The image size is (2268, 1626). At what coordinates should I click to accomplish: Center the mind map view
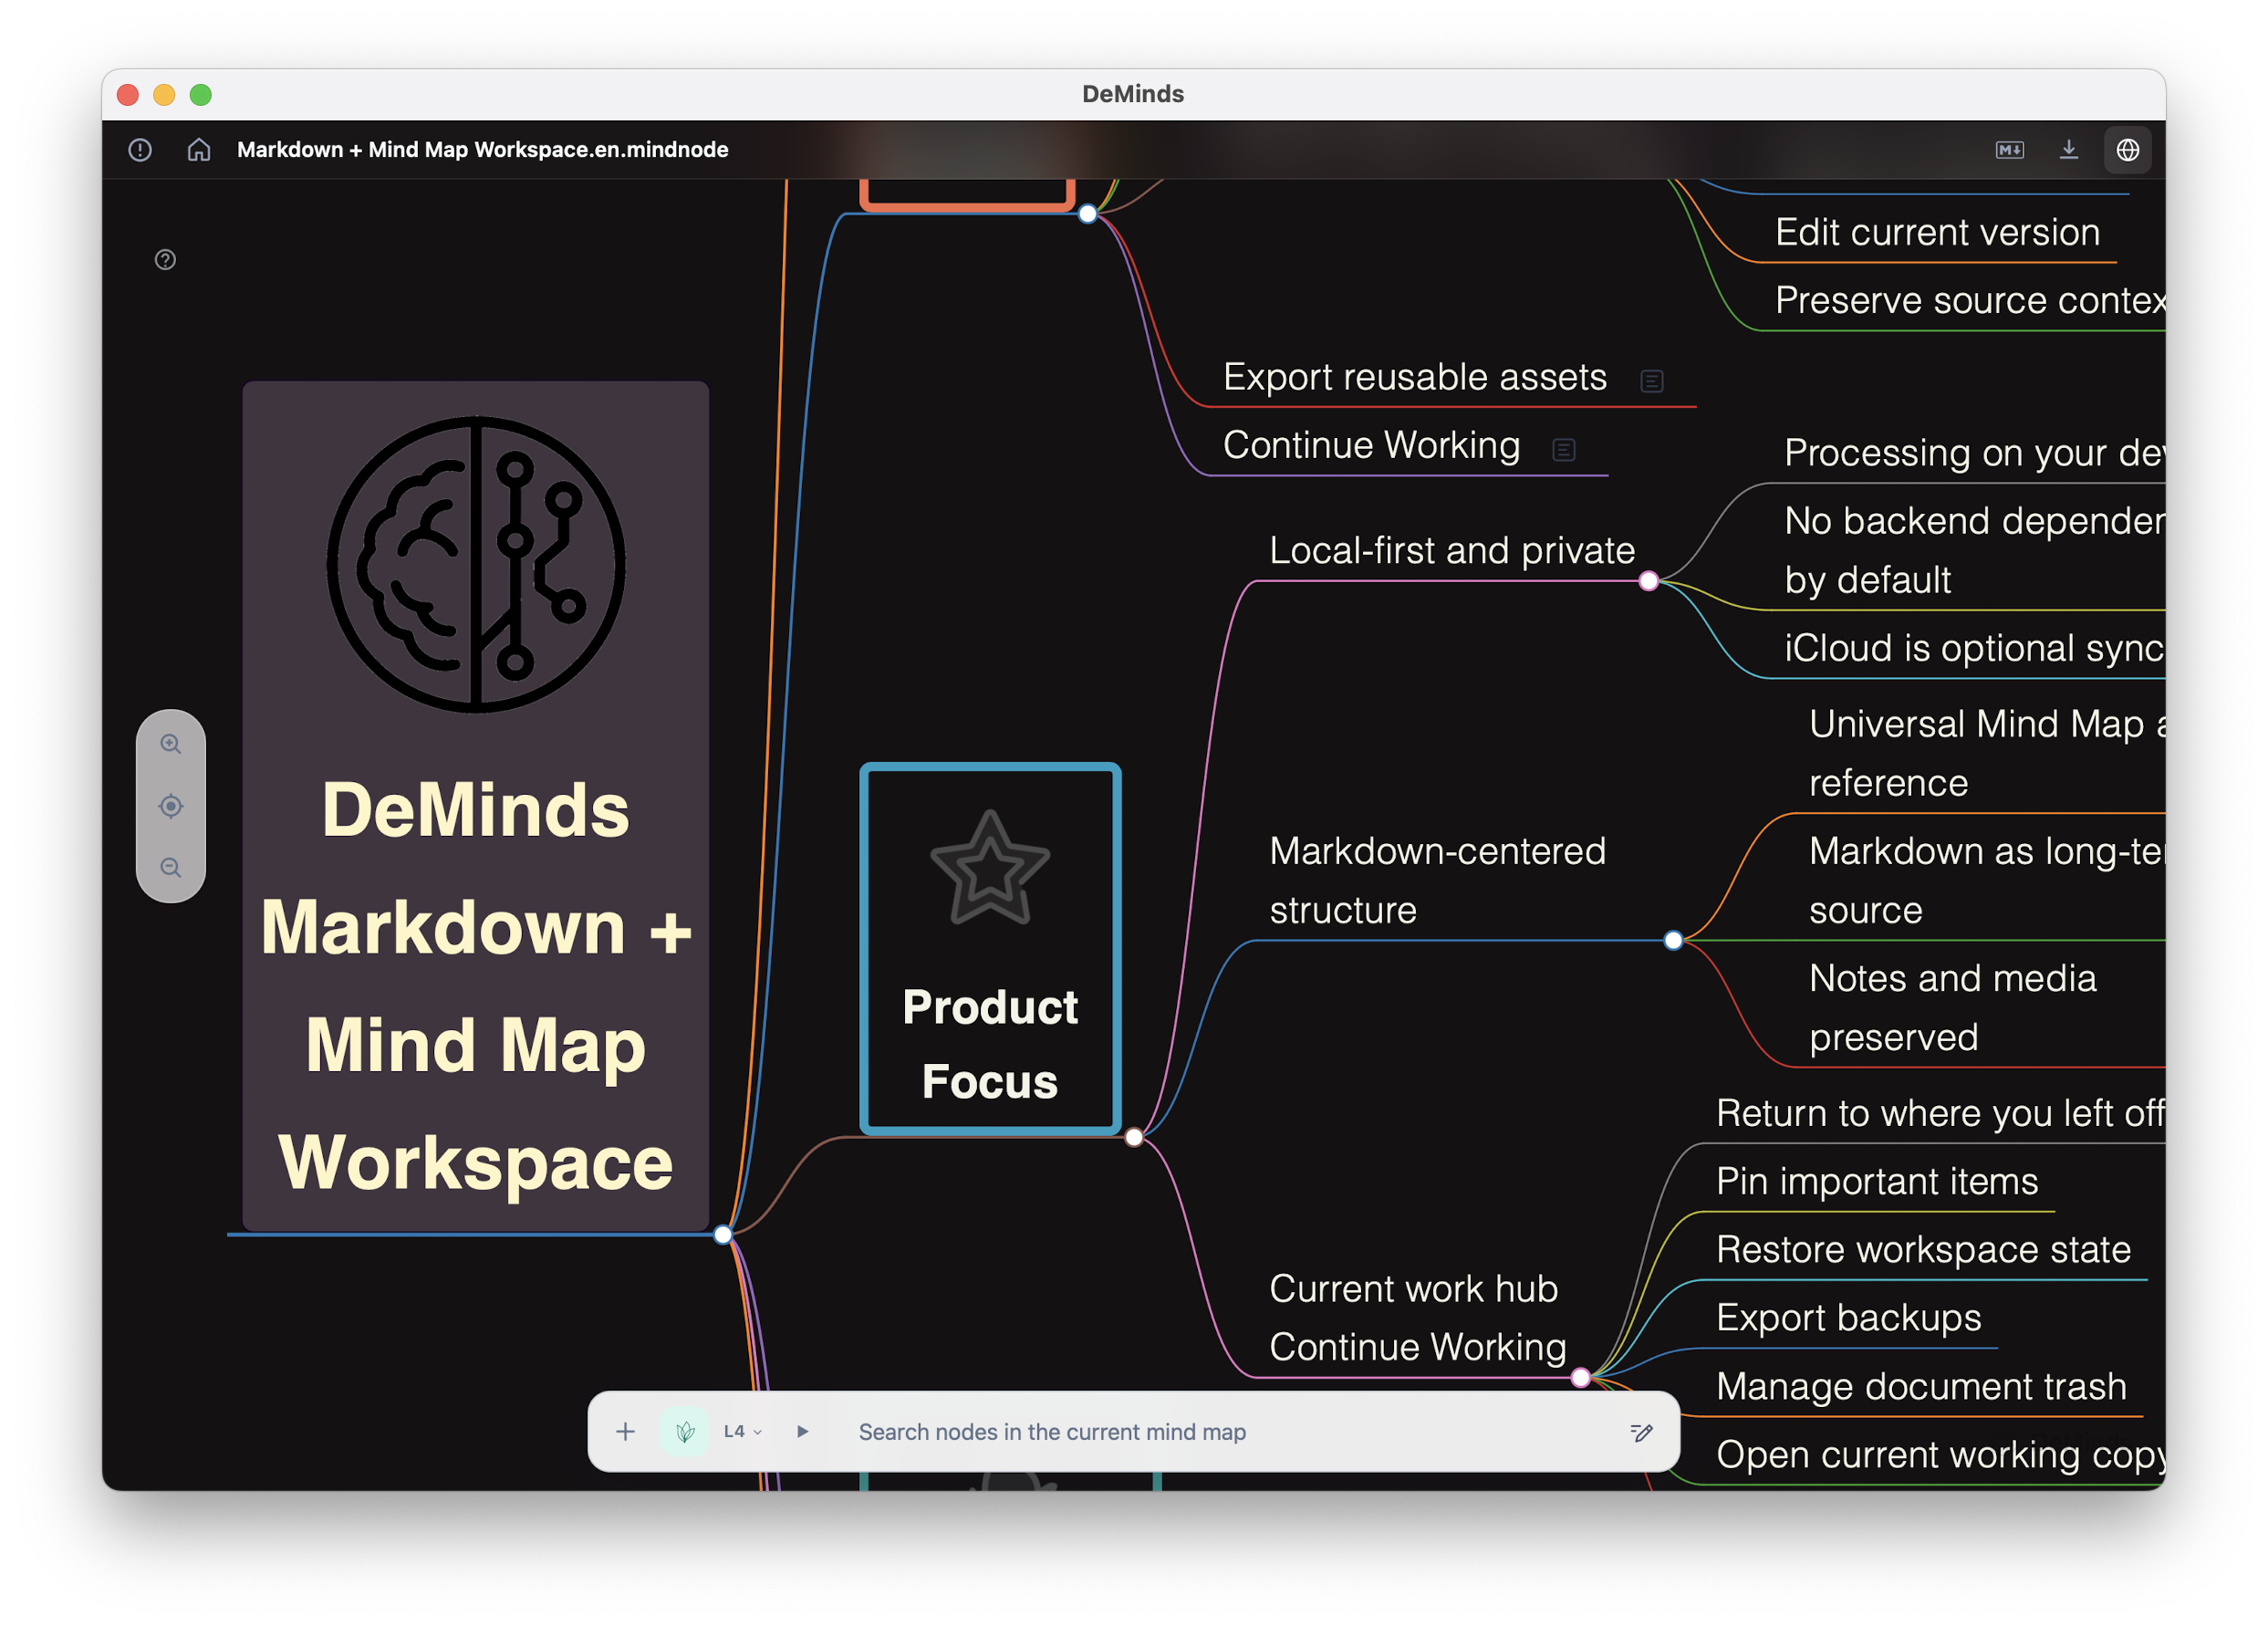coord(171,806)
